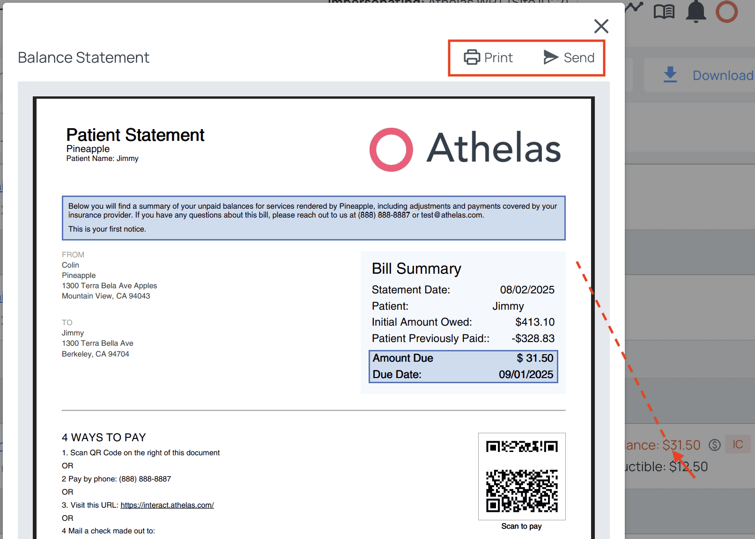Image resolution: width=755 pixels, height=539 pixels.
Task: Click the 'Scan QR Code on the right' line
Action: click(x=141, y=452)
